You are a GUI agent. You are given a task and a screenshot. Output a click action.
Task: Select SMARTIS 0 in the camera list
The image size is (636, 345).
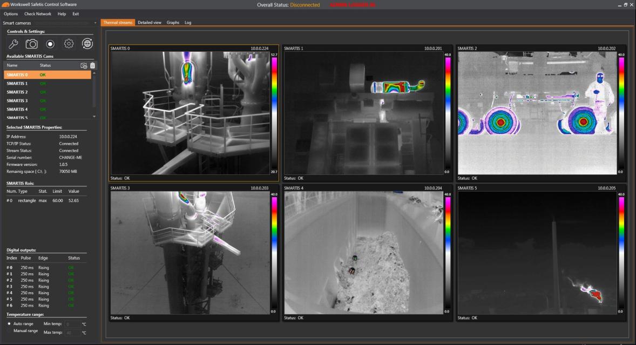[48, 75]
